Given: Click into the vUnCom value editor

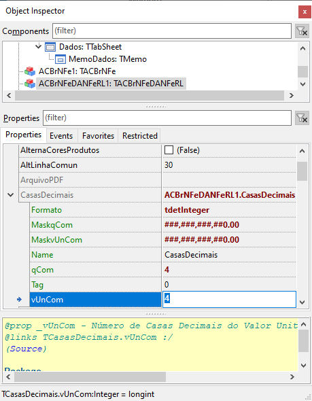Looking at the screenshot, I should click(x=229, y=299).
